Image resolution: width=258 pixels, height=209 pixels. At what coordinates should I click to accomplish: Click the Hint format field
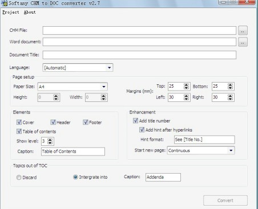point(204,140)
